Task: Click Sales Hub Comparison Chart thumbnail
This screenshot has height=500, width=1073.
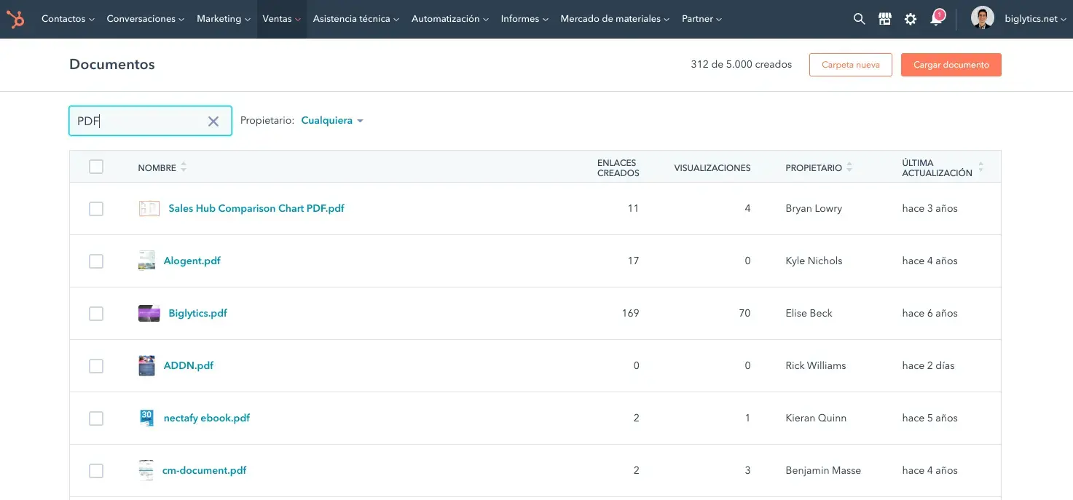Action: [149, 208]
